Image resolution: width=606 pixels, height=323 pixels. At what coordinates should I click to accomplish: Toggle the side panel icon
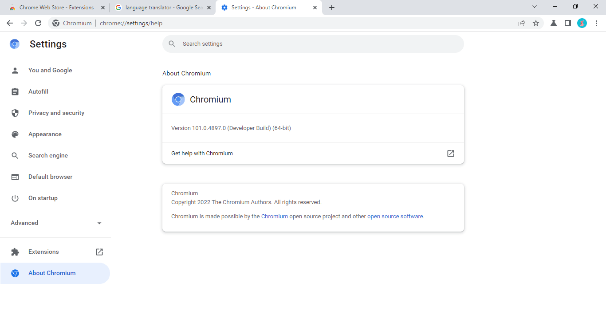pyautogui.click(x=567, y=24)
